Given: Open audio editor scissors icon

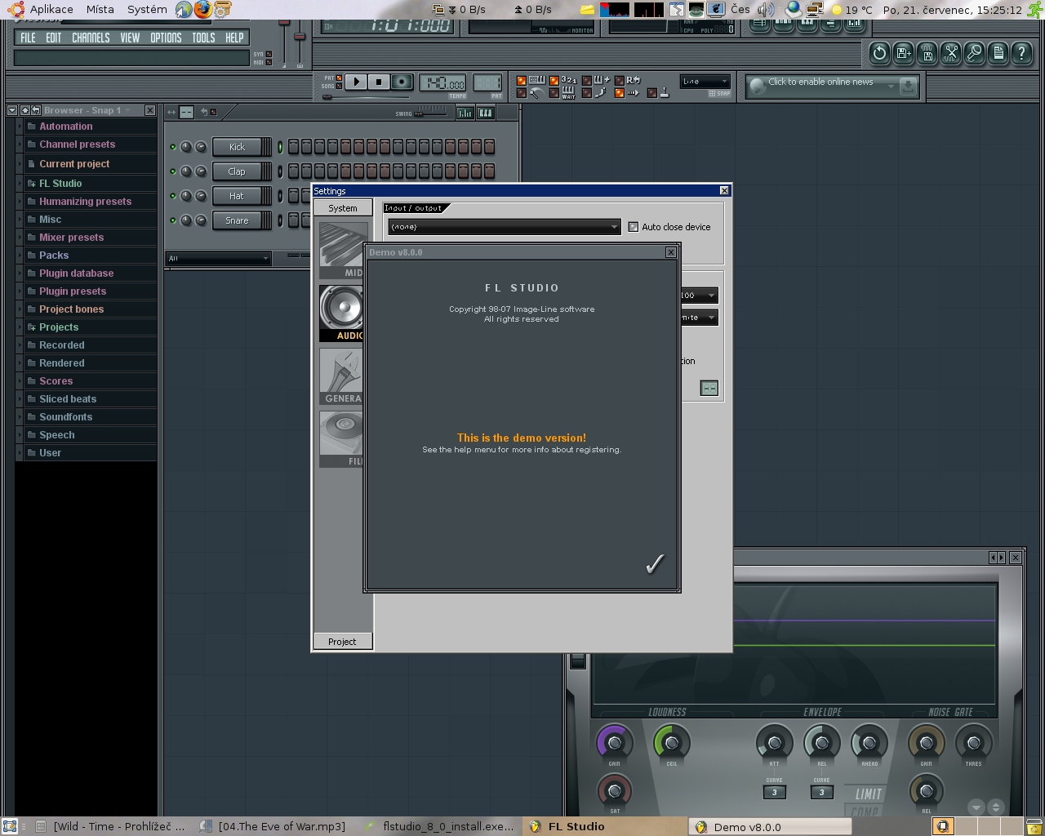Looking at the screenshot, I should click(951, 54).
